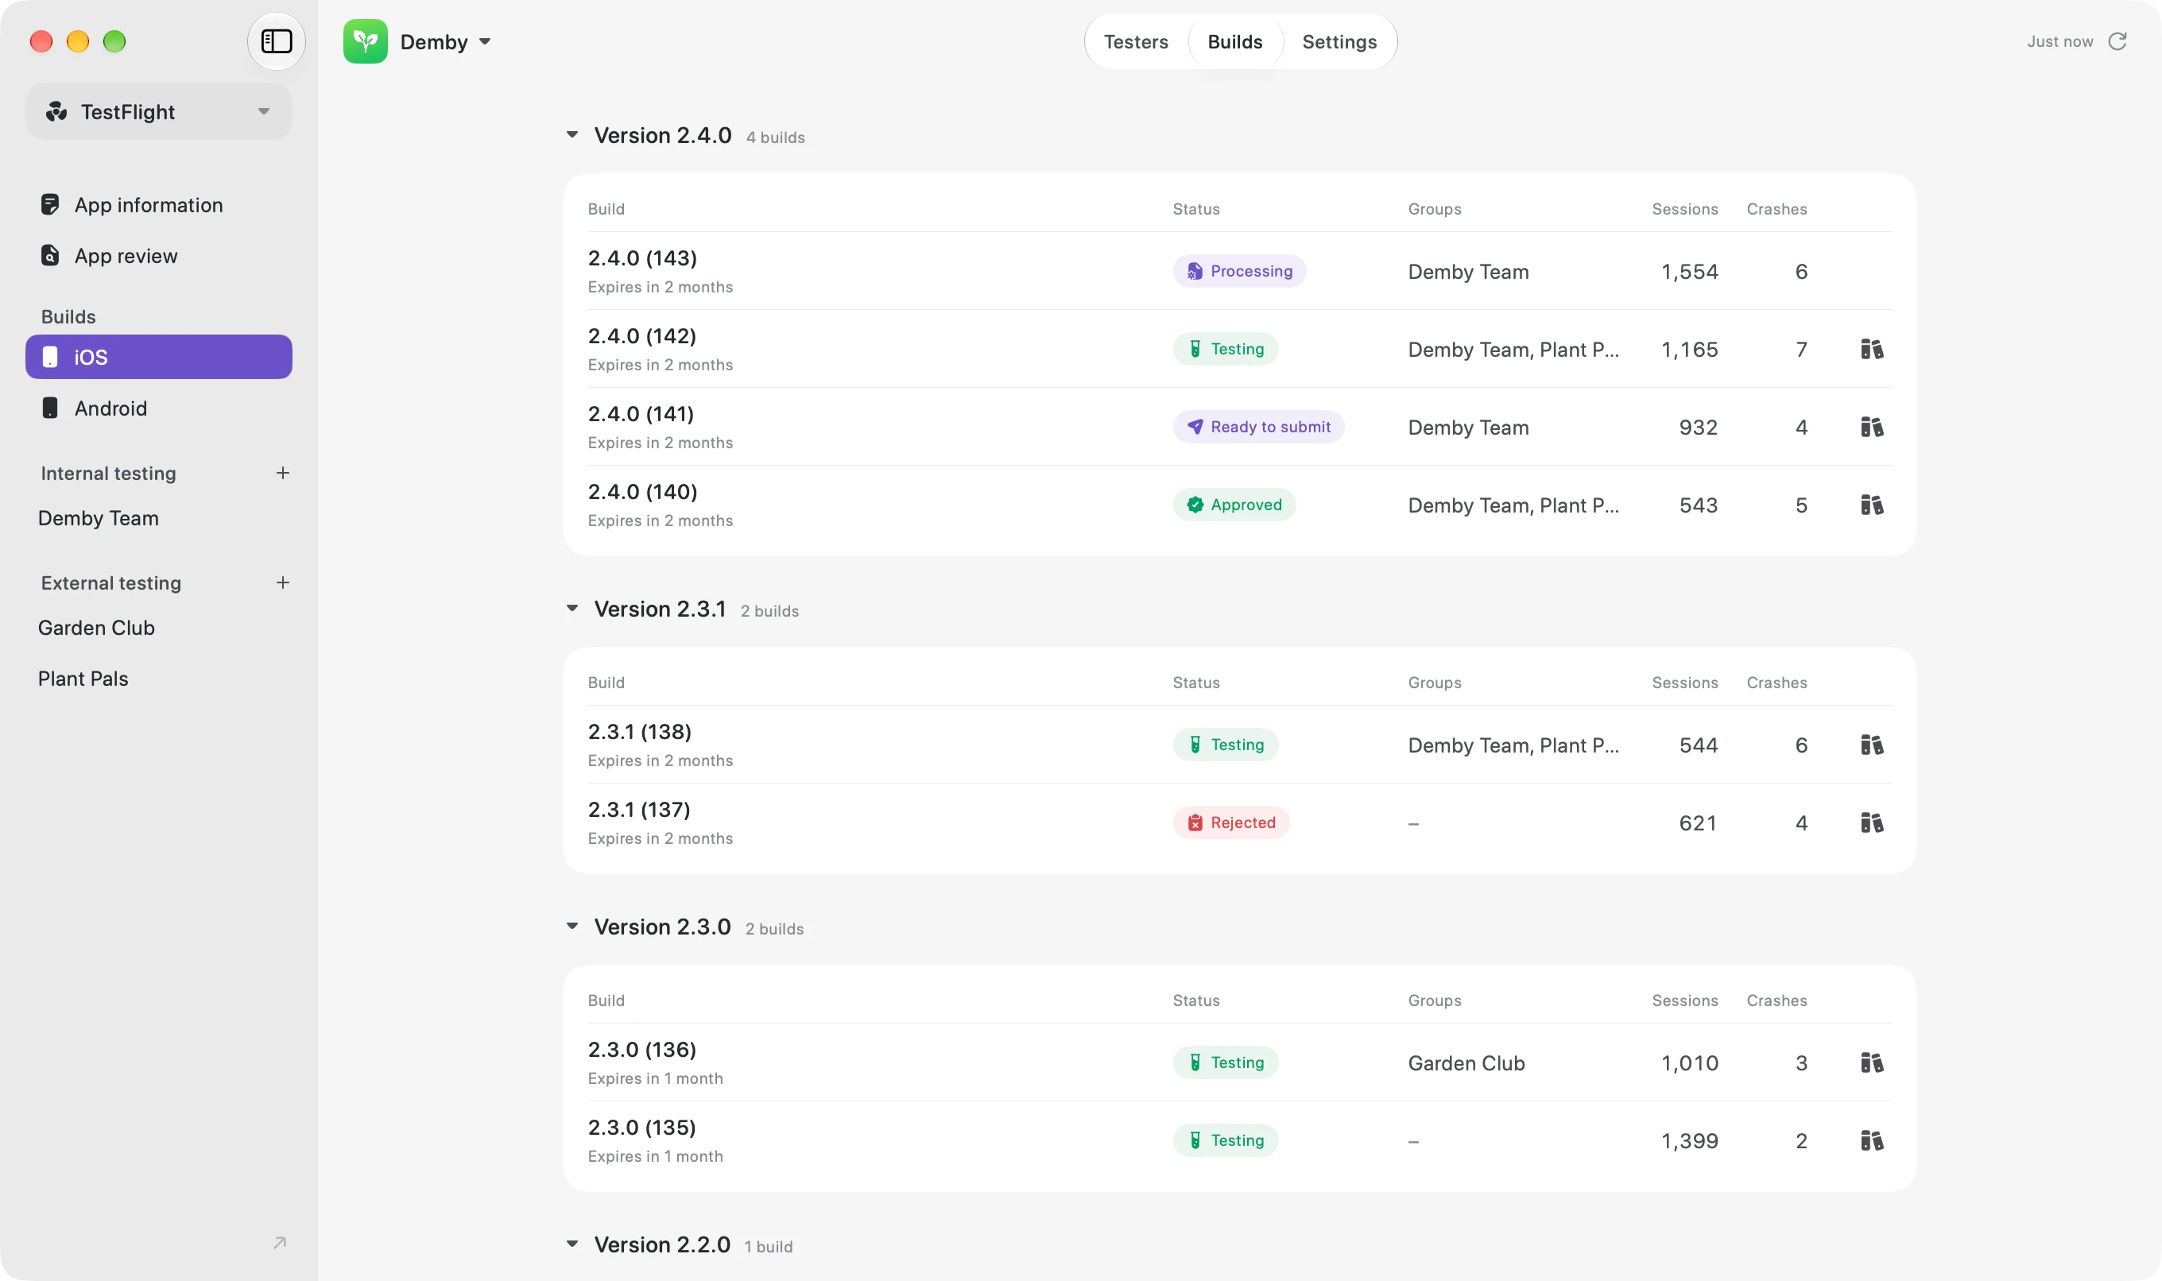The height and width of the screenshot is (1281, 2162).
Task: Click the Demby app leaf icon
Action: 365,41
